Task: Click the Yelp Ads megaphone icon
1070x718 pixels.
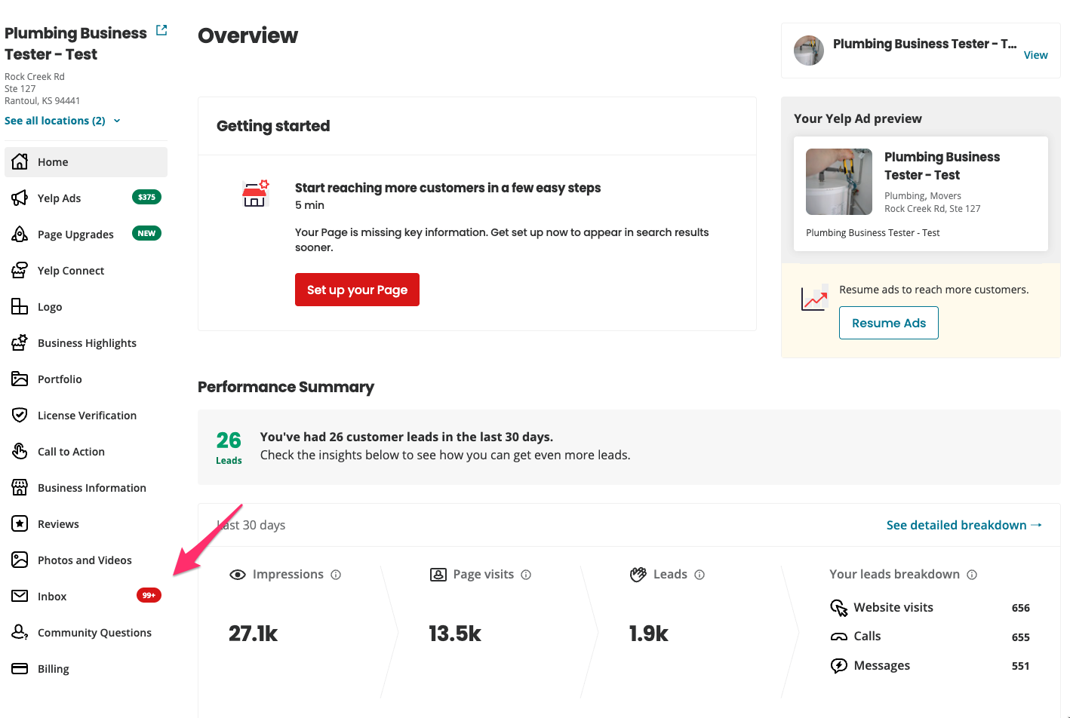Action: pos(20,198)
